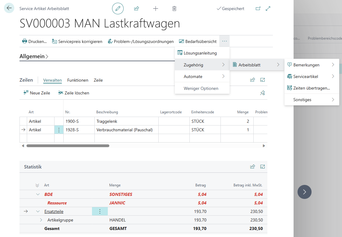Screen dimensions: 342x237
Task: Click Einheitencode column header
Action: click(203, 112)
